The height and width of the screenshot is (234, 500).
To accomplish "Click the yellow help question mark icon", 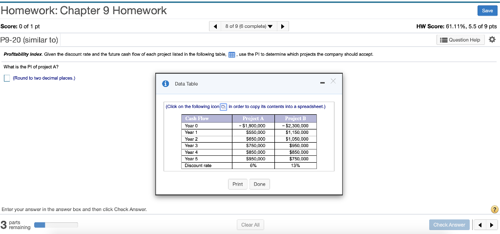I will coord(494,210).
